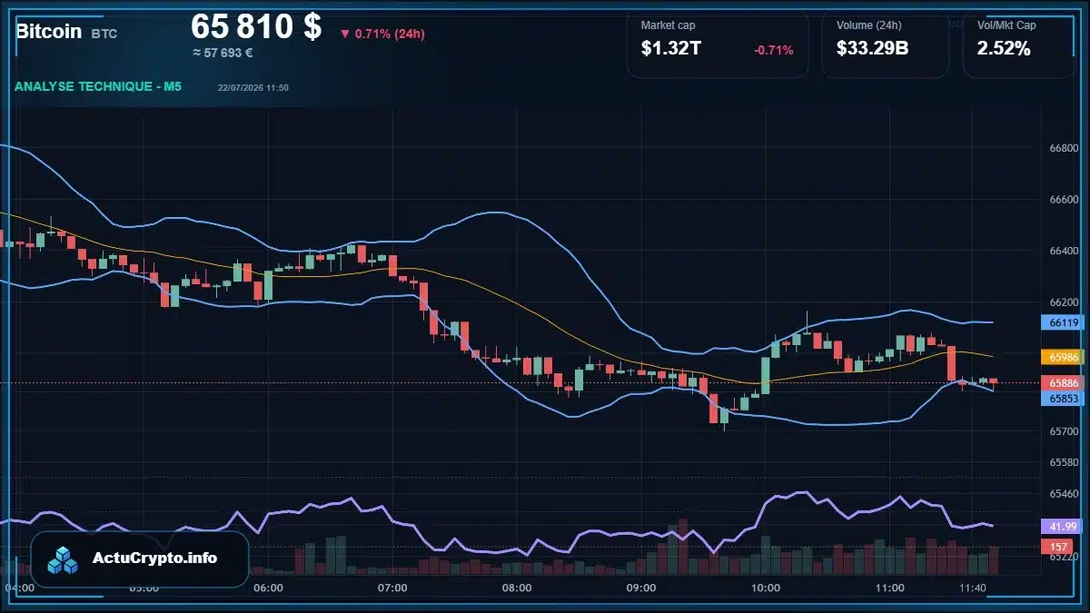
Task: Click the 66400 price axis label
Action: click(x=1064, y=251)
